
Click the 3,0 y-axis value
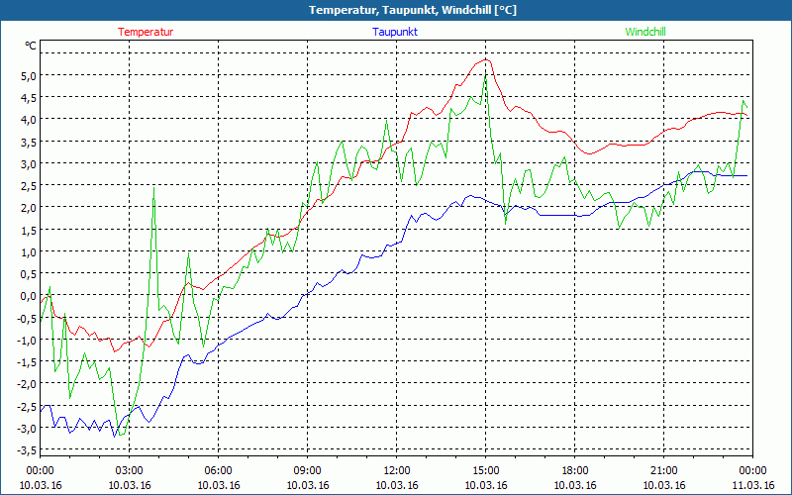[x=29, y=163]
